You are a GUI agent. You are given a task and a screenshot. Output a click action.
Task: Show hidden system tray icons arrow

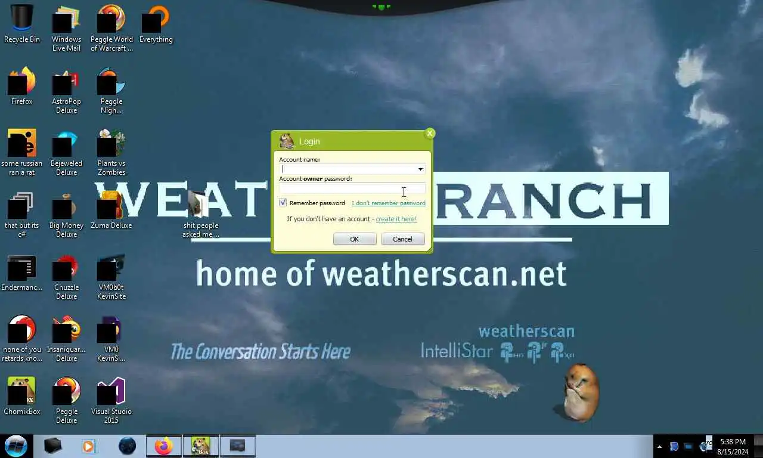coord(659,446)
